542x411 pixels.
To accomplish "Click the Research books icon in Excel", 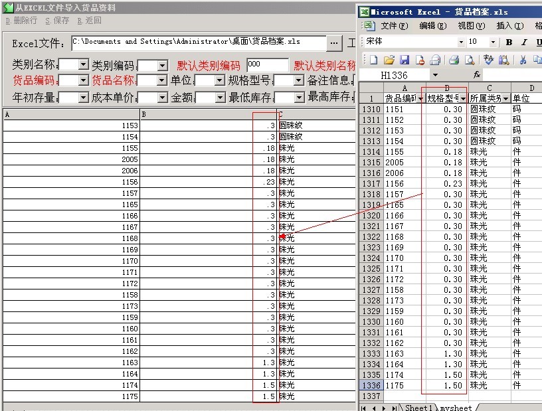I will (503, 60).
